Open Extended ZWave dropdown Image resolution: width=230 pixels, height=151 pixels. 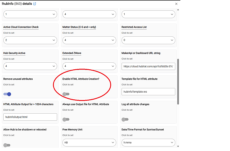click(x=89, y=66)
